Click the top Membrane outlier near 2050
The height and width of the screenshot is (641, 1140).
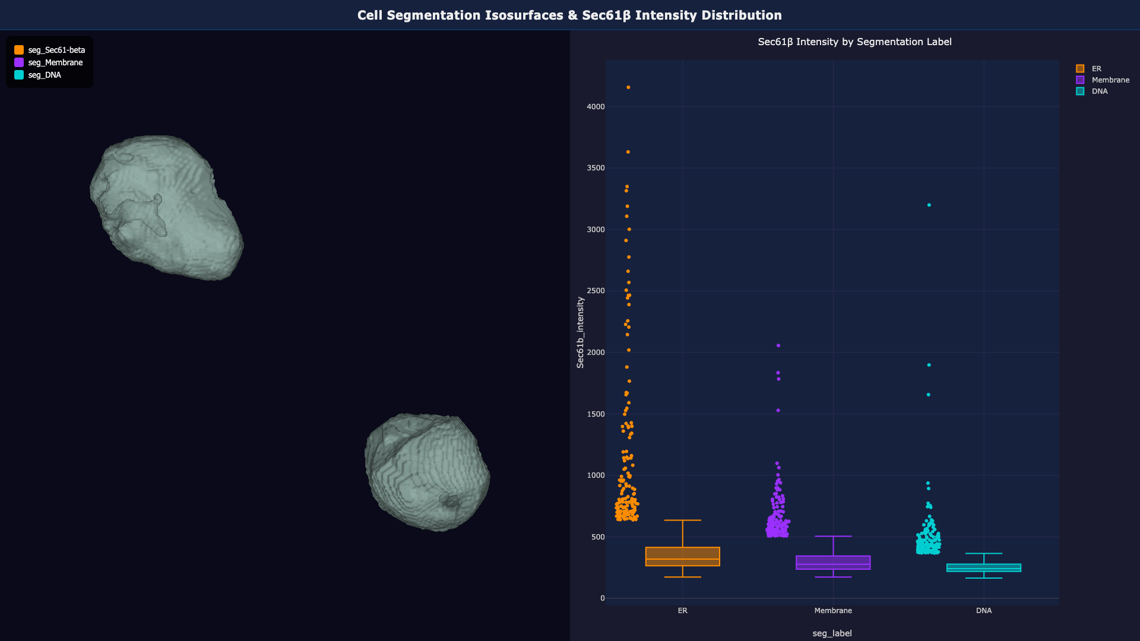(778, 345)
